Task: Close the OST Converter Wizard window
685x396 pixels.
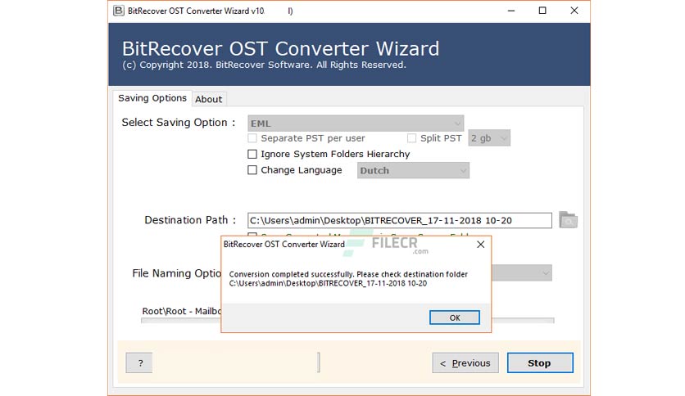Action: 574,11
